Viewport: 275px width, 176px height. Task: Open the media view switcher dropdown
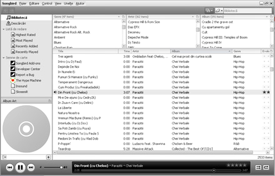click(209, 11)
